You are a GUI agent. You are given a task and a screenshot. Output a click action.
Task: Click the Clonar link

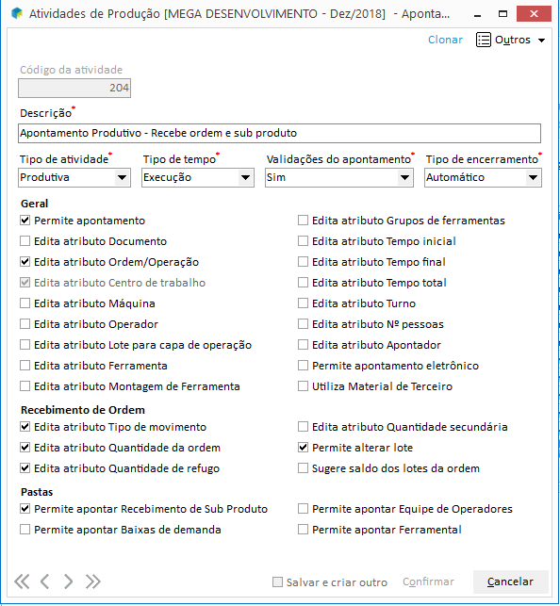coord(445,40)
